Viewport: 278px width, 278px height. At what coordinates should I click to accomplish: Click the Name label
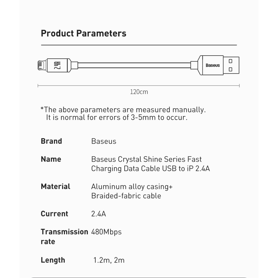(x=51, y=159)
